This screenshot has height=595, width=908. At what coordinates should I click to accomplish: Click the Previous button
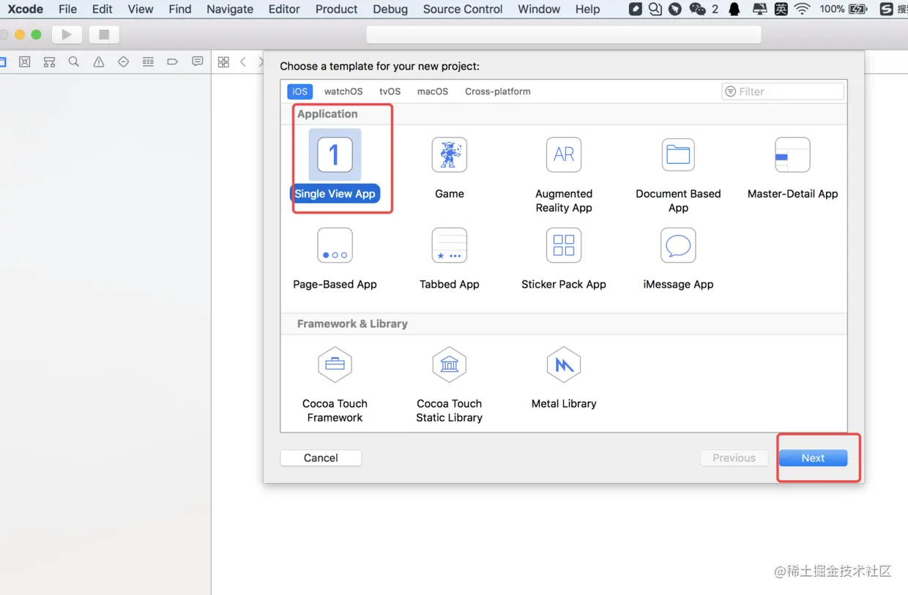click(x=734, y=458)
